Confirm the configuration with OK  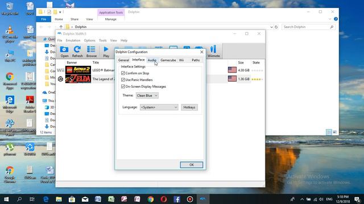(x=192, y=165)
